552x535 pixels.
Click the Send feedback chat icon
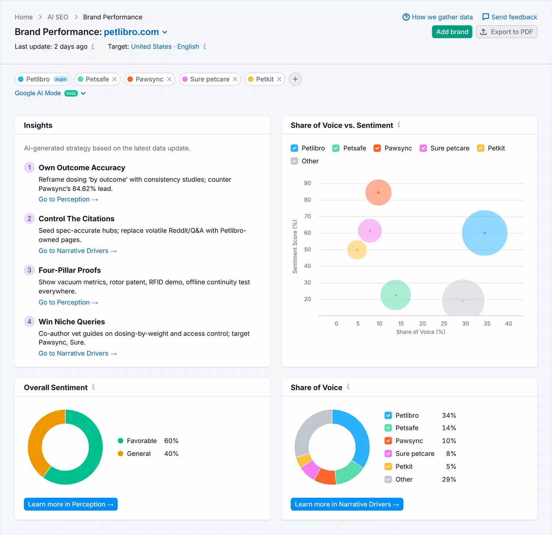coord(486,17)
